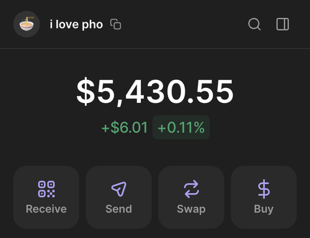Click the Swap label text

[192, 209]
